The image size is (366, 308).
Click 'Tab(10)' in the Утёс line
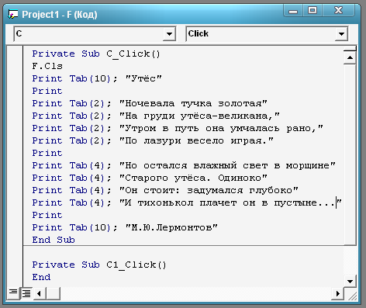(90, 78)
